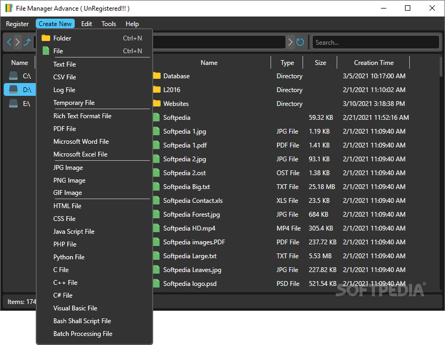Click the address path bar
Viewport: 445px width, 345px height.
click(219, 42)
